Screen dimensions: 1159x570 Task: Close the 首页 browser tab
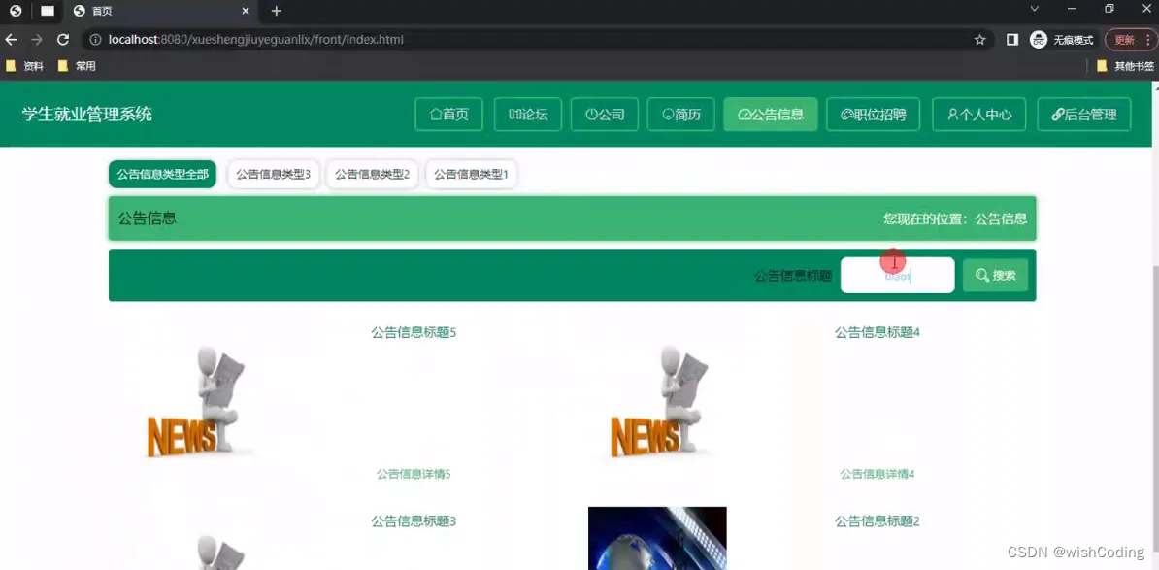coord(246,11)
